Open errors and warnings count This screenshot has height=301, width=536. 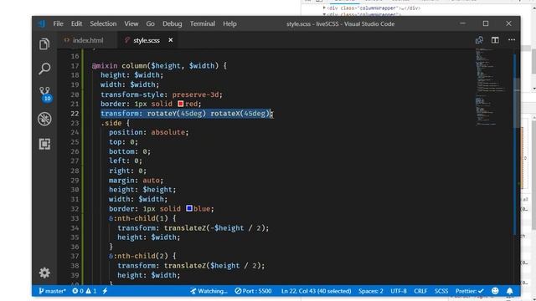(85, 291)
